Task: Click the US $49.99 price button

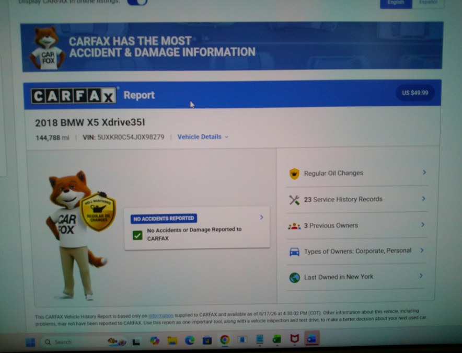Action: (x=415, y=93)
